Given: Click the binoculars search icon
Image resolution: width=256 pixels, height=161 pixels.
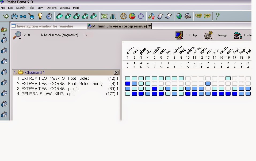Looking at the screenshot, I should 14,16.
